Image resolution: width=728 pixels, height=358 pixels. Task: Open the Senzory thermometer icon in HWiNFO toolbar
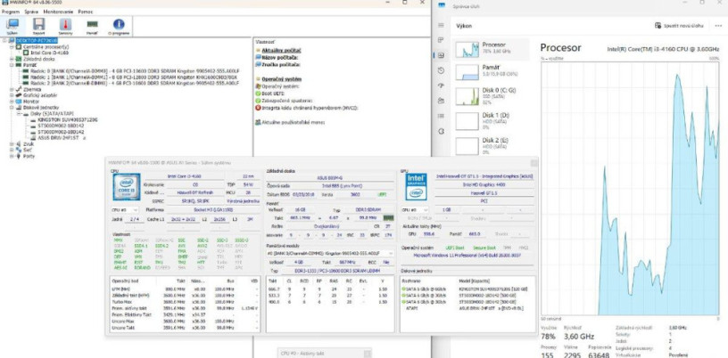(x=65, y=27)
